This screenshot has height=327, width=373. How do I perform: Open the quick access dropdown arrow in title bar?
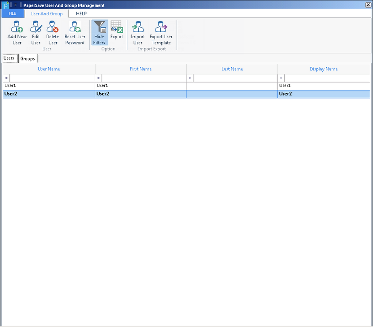[15, 5]
